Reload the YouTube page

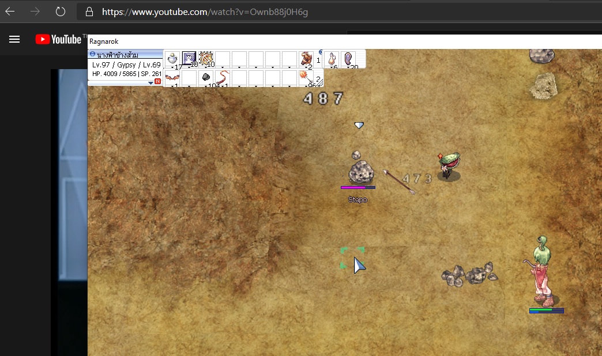pyautogui.click(x=61, y=12)
